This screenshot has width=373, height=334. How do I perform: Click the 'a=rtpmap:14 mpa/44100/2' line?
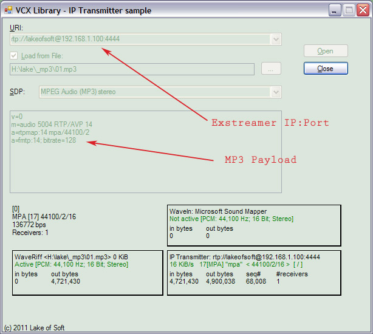50,132
